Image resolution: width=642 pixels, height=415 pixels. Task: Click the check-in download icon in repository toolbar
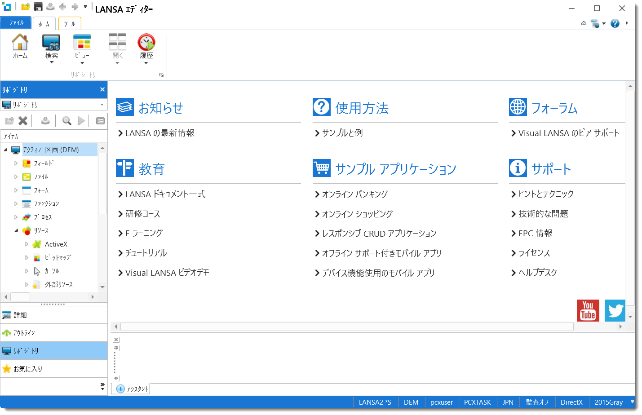coord(45,120)
